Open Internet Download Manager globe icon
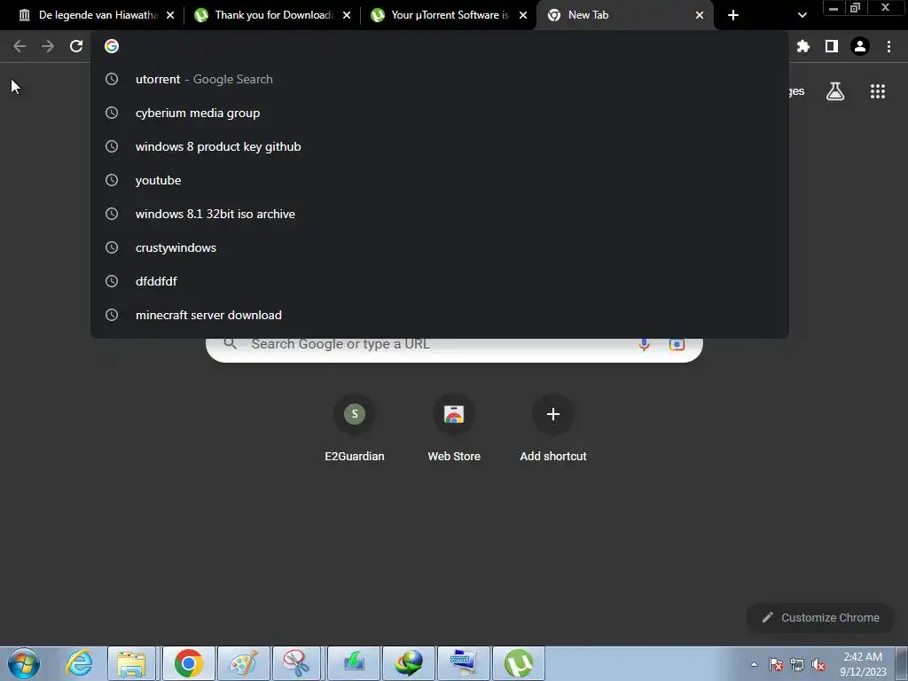This screenshot has width=908, height=681. click(409, 663)
